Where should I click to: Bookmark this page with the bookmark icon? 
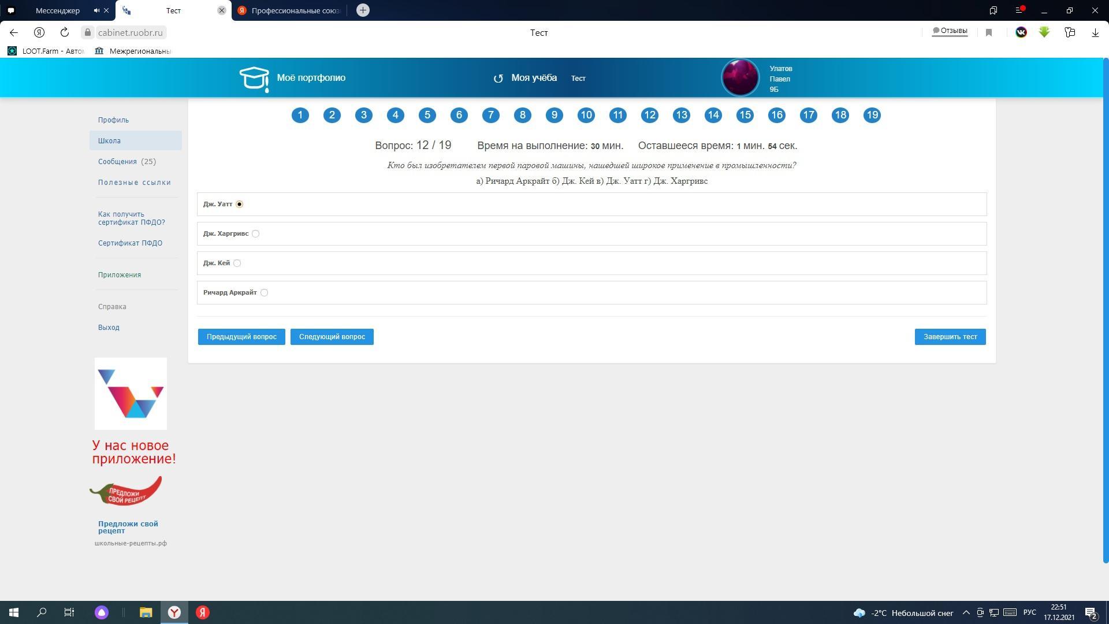(x=989, y=33)
